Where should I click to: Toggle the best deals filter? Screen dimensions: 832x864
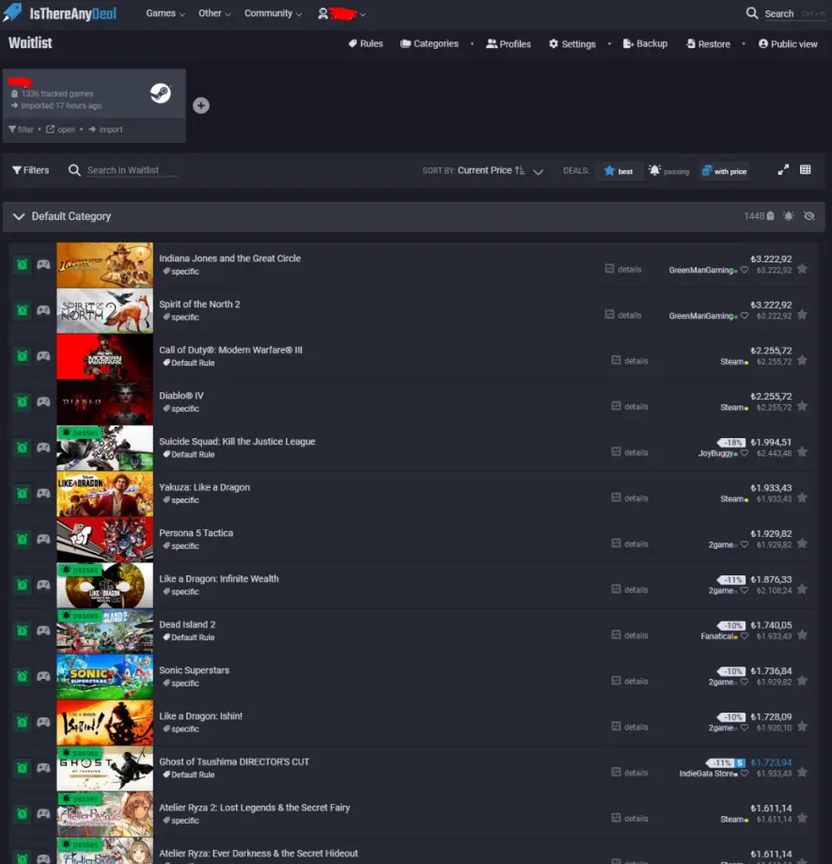[x=619, y=171]
